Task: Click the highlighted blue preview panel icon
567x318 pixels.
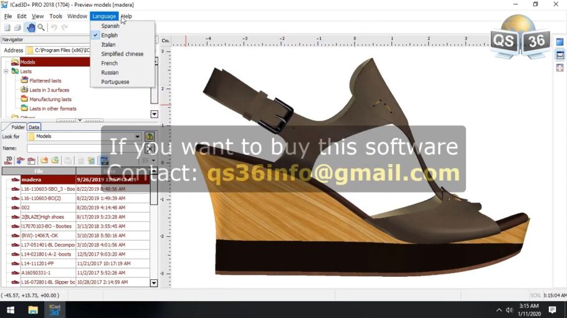Action: pos(104,160)
